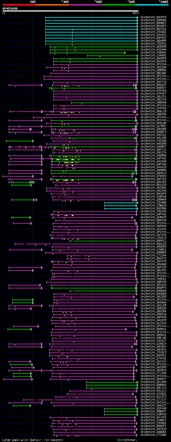Select UniRef100_Q4T334 label
Viewport: 171px width, 442px height.
(153, 235)
